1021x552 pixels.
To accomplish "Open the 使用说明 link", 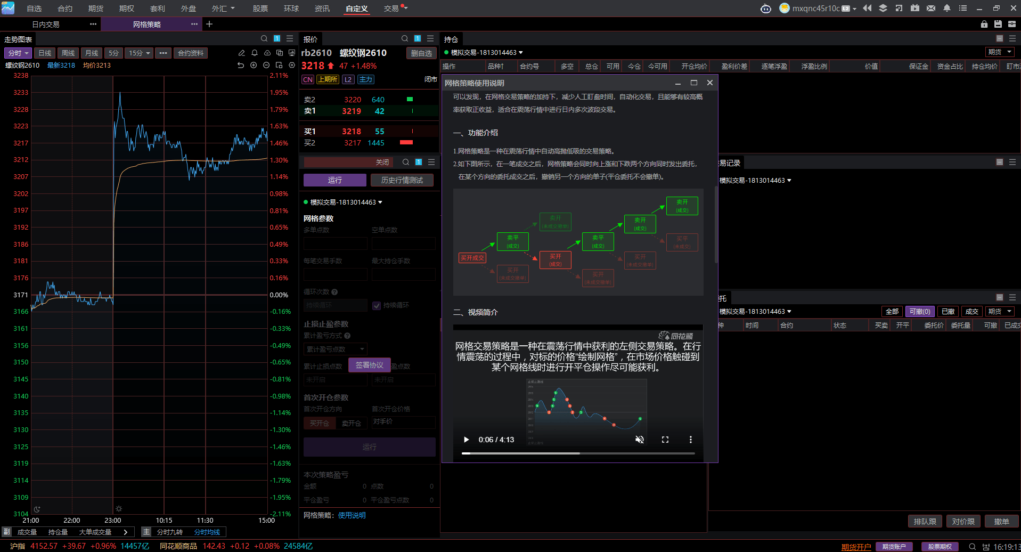I will click(x=352, y=515).
